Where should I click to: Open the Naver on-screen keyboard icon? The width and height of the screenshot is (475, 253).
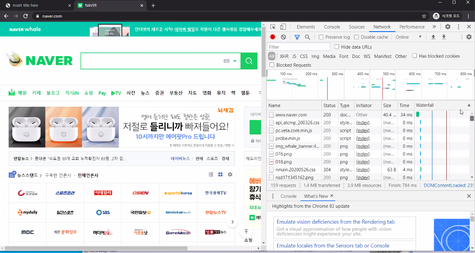tap(227, 61)
